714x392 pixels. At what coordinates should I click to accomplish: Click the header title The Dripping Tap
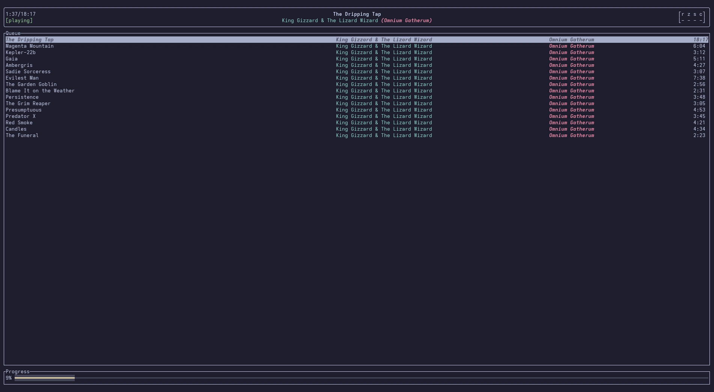click(357, 14)
